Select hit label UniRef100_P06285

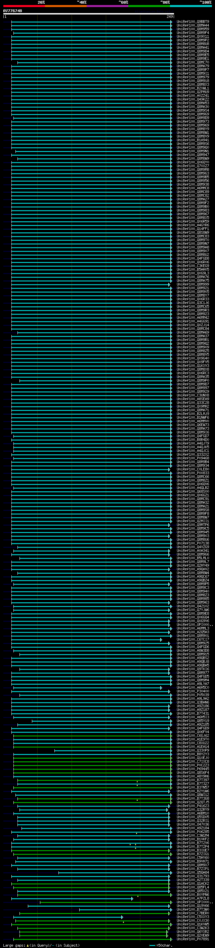tap(193, 832)
